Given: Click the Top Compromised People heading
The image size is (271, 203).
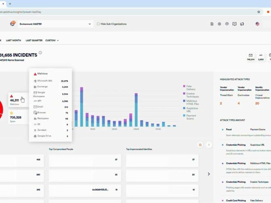Looking at the screenshot, I should [x=61, y=149].
